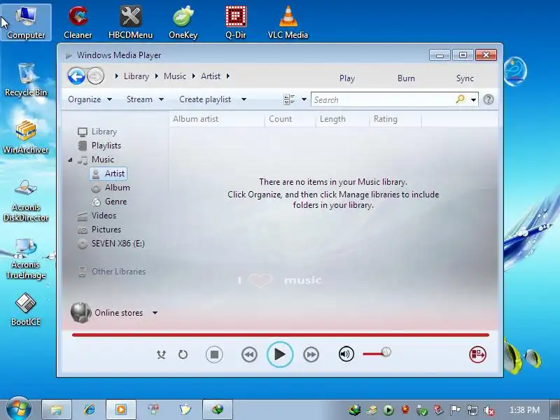This screenshot has height=420, width=560.
Task: Switch to Now Playing view
Action: pyautogui.click(x=477, y=354)
